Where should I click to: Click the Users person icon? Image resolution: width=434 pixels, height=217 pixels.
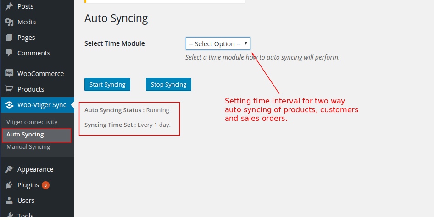click(x=9, y=201)
